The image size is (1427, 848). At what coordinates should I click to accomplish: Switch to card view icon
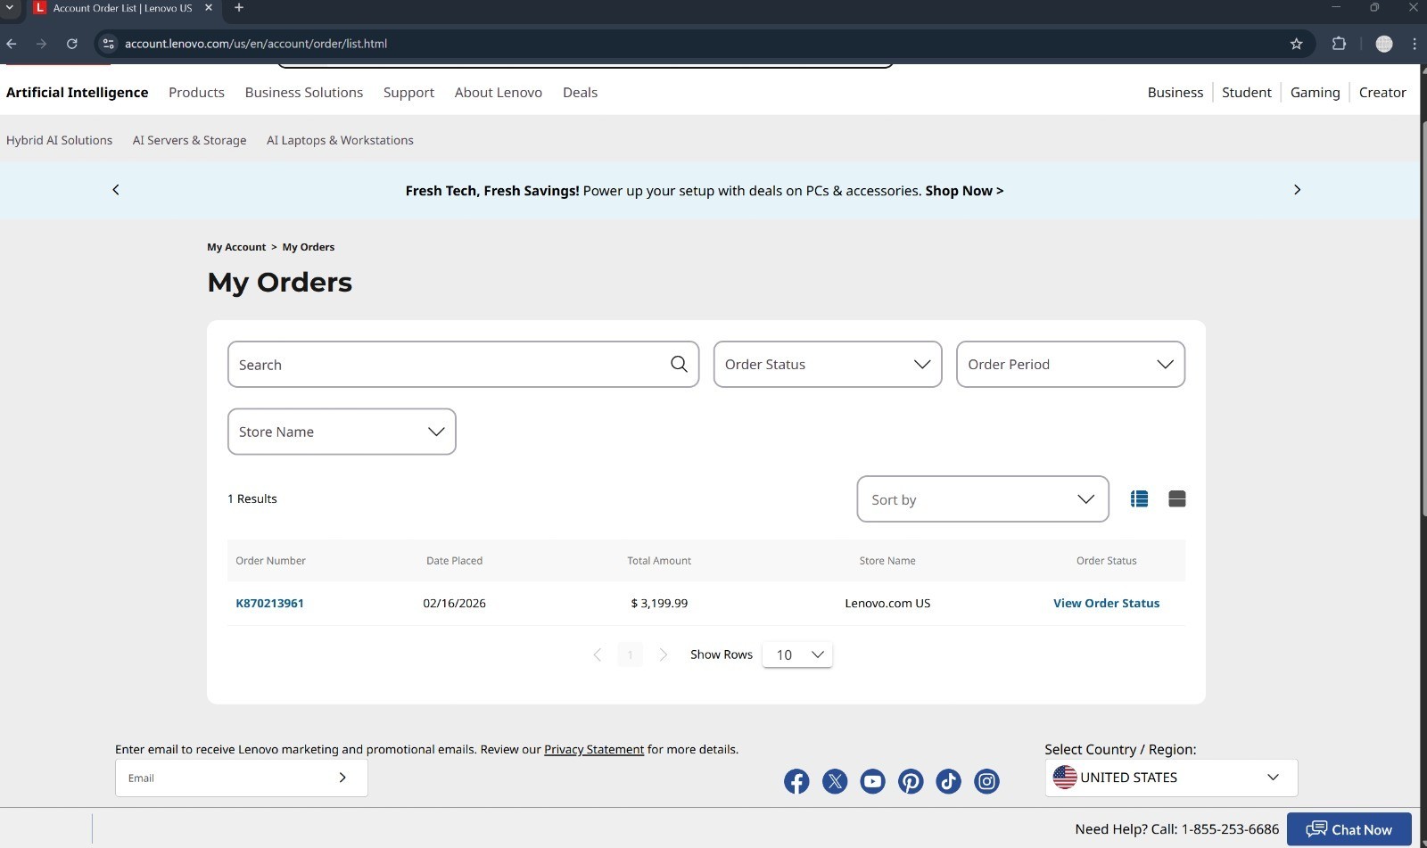[1176, 498]
